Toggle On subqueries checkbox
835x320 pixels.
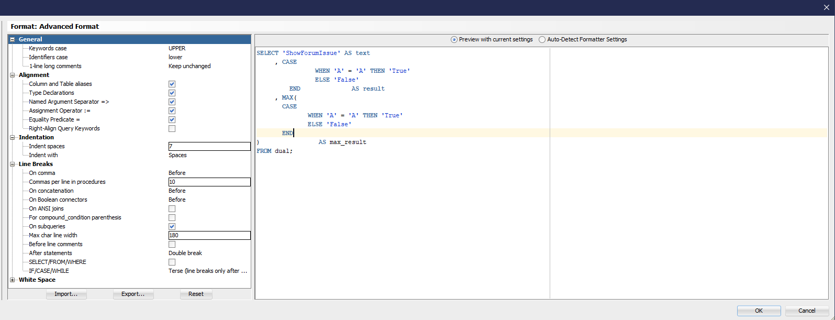[172, 226]
